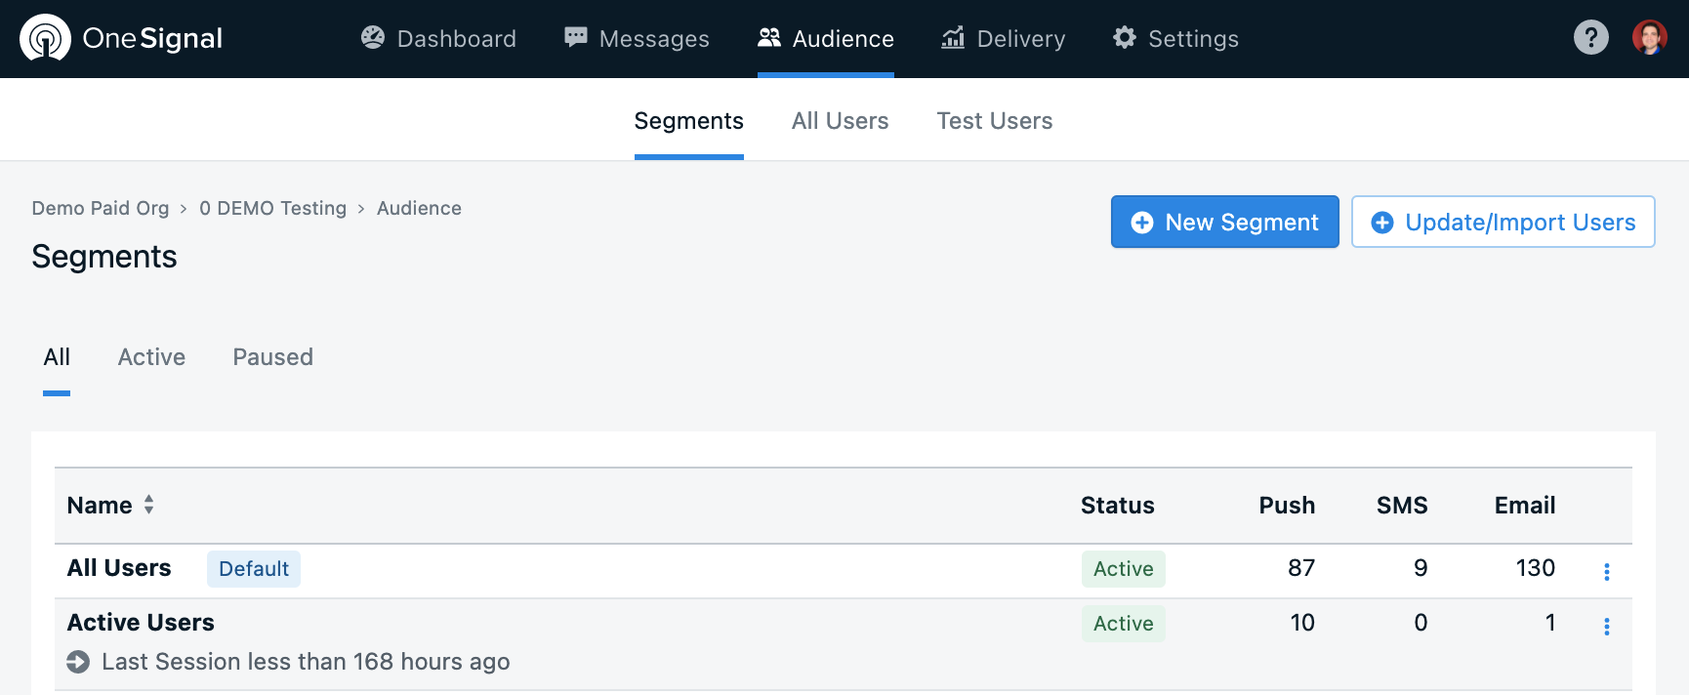Image resolution: width=1689 pixels, height=695 pixels.
Task: Click the Last Session filter arrow icon
Action: click(78, 662)
